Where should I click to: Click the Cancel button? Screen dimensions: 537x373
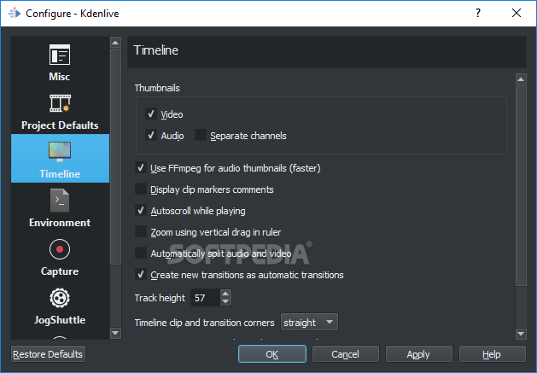[346, 354]
